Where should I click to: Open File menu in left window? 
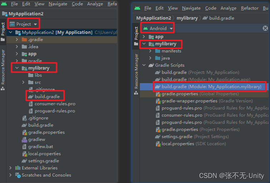click(x=14, y=4)
